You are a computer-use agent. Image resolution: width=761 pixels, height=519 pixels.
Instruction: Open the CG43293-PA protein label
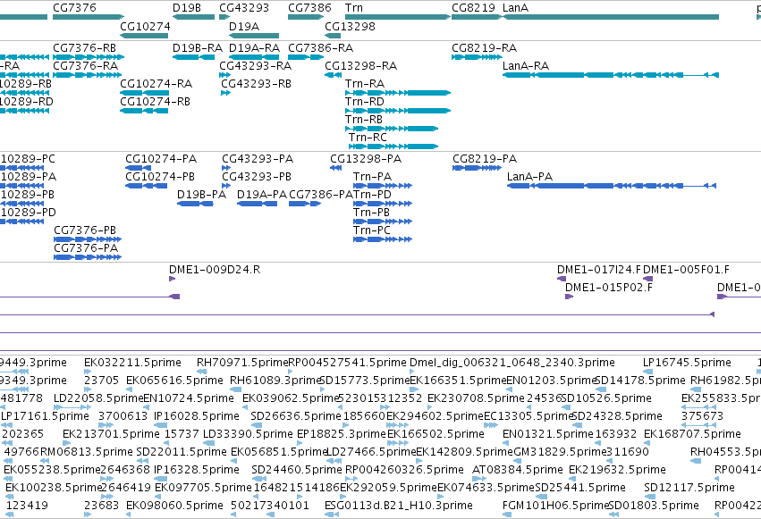click(x=258, y=158)
